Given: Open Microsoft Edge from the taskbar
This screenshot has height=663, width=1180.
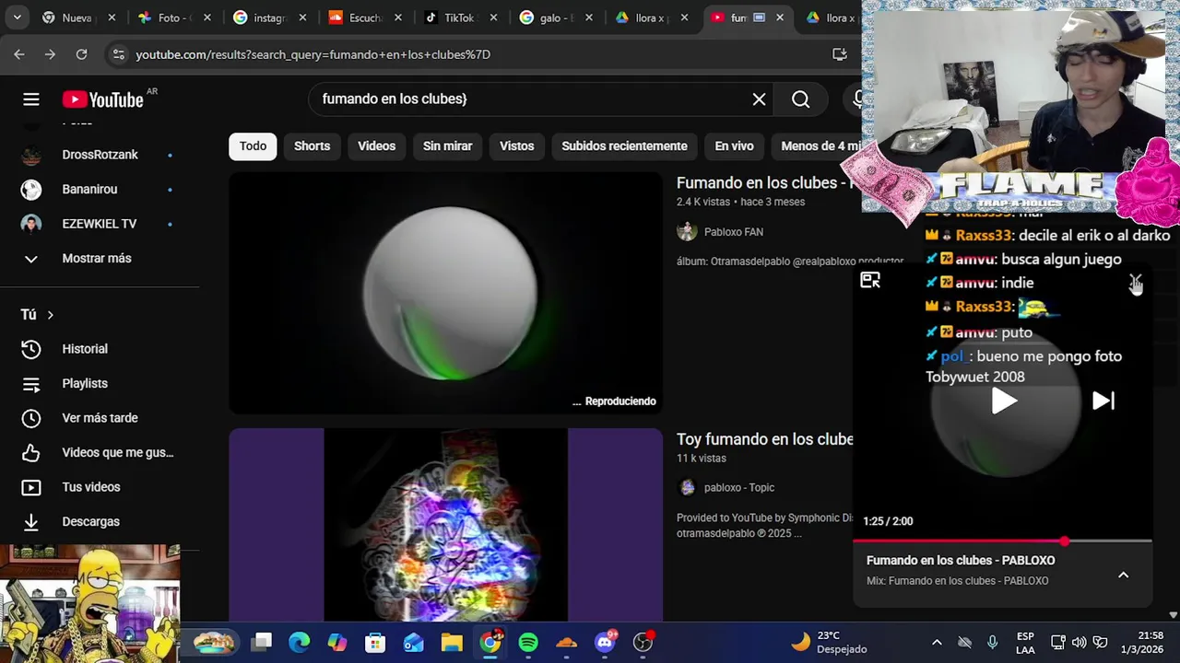Looking at the screenshot, I should click(299, 642).
